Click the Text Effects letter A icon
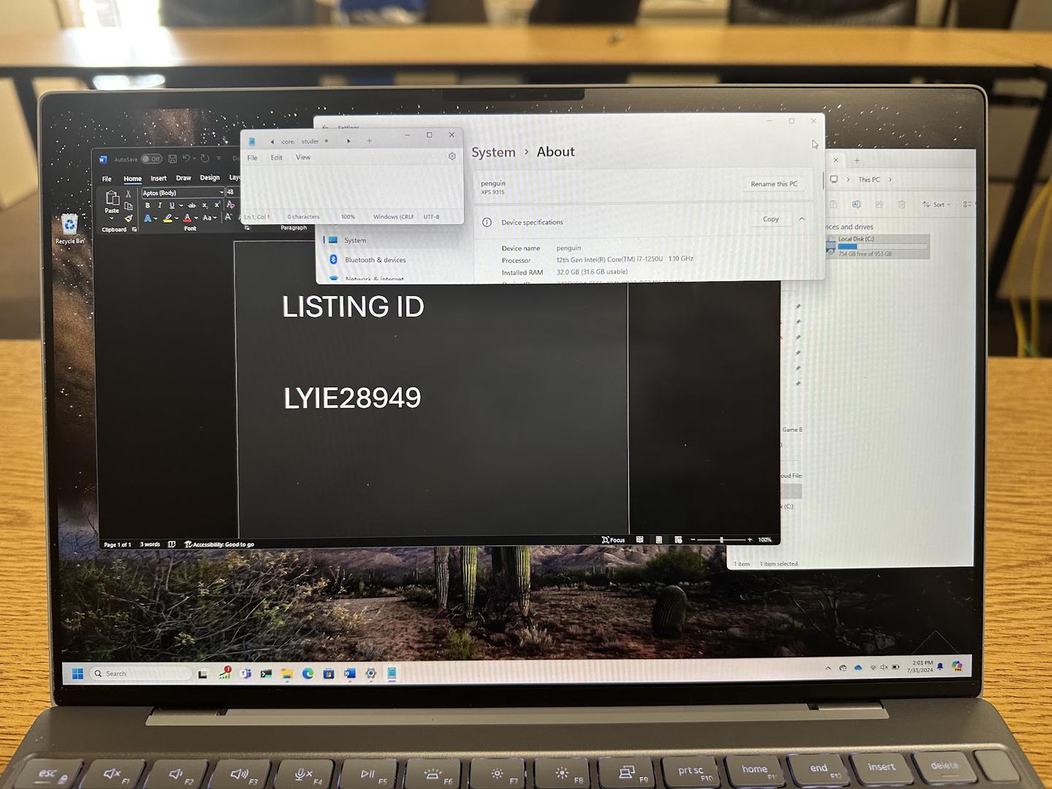The height and width of the screenshot is (789, 1052). click(x=148, y=218)
